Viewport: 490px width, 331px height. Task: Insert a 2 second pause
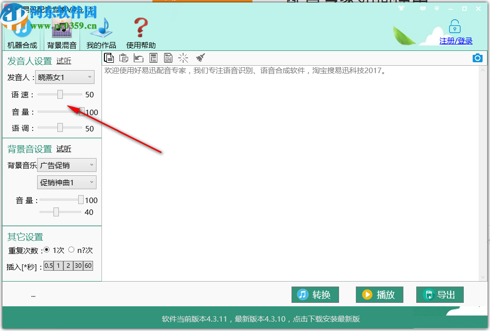68,266
